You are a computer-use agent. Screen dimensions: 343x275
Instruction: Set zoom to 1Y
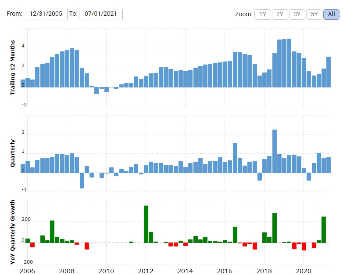pos(262,14)
